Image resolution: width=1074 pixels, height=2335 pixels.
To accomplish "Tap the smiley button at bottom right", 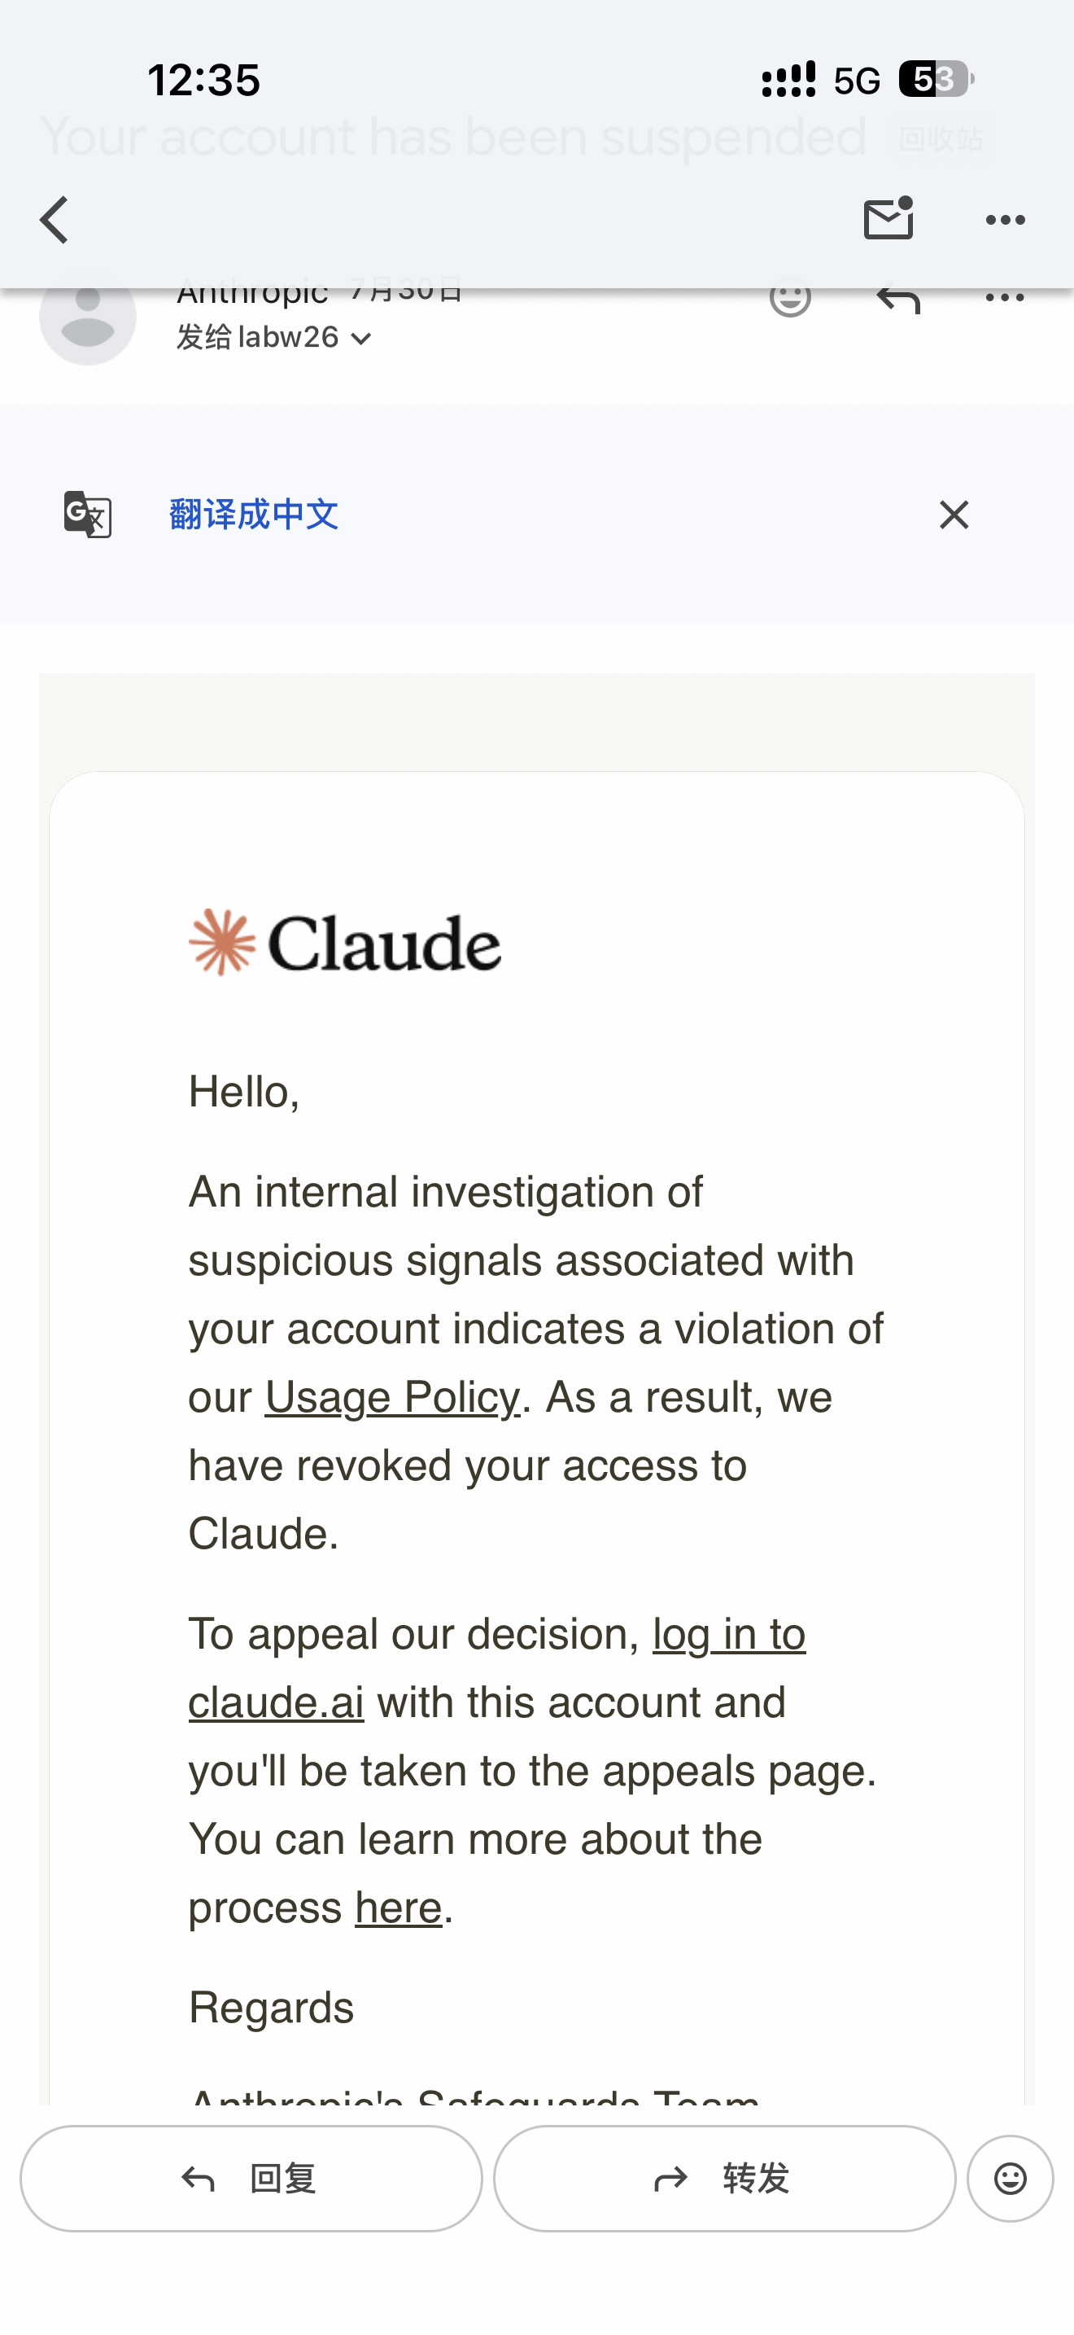I will click(1011, 2178).
